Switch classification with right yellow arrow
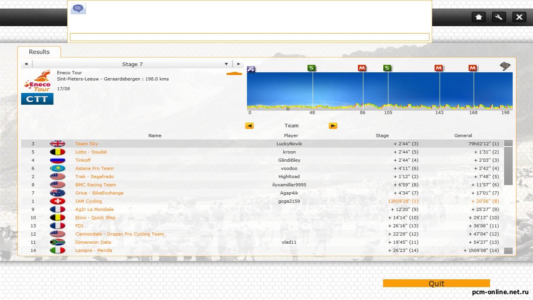Image resolution: width=533 pixels, height=300 pixels. (333, 126)
